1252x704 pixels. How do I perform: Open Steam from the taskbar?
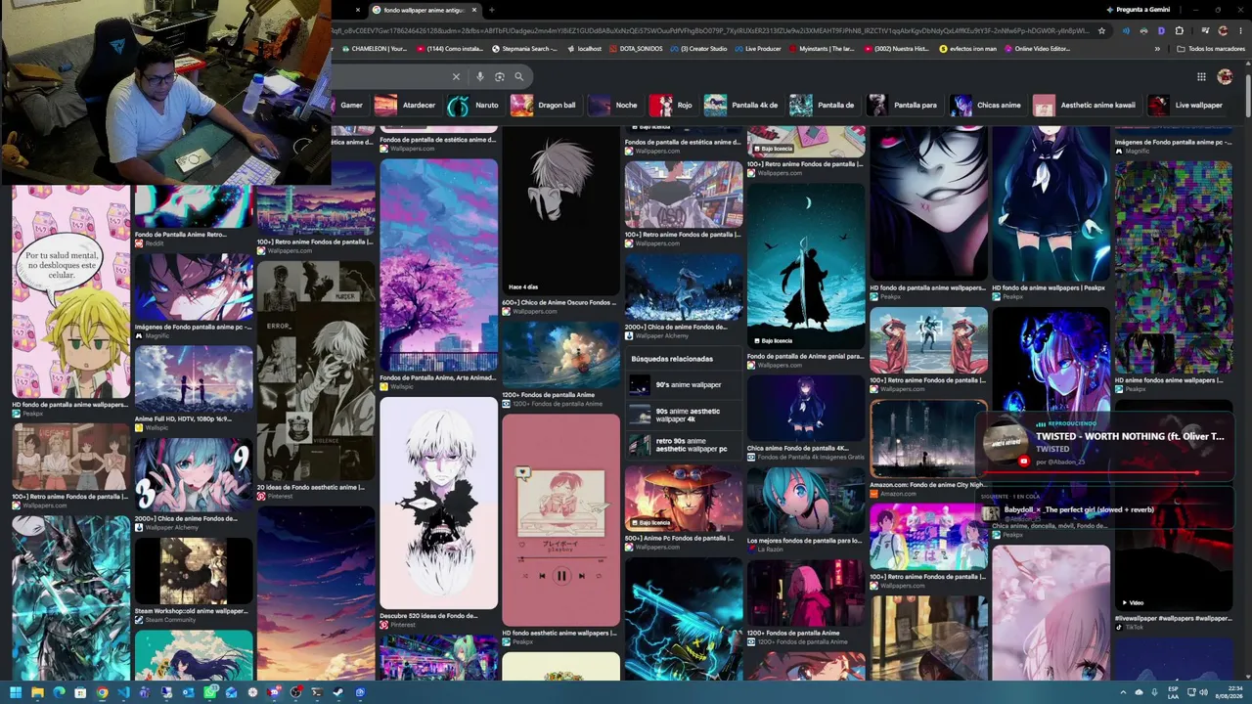[338, 692]
